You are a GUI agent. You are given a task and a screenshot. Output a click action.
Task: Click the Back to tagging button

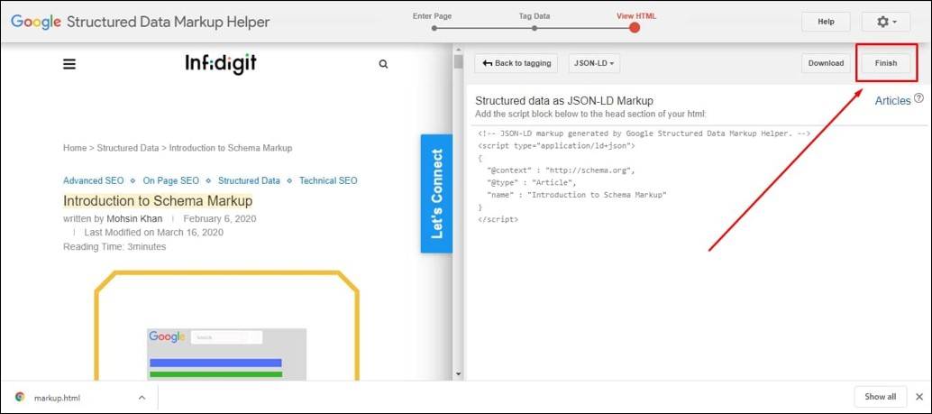(x=516, y=63)
